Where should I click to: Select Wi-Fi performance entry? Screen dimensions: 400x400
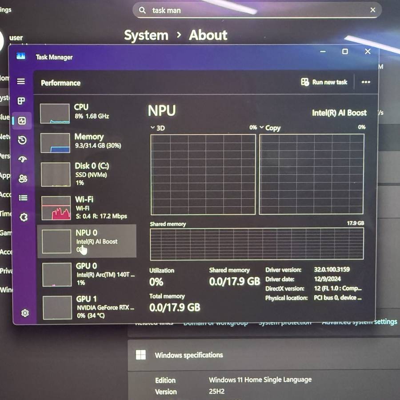(88, 208)
